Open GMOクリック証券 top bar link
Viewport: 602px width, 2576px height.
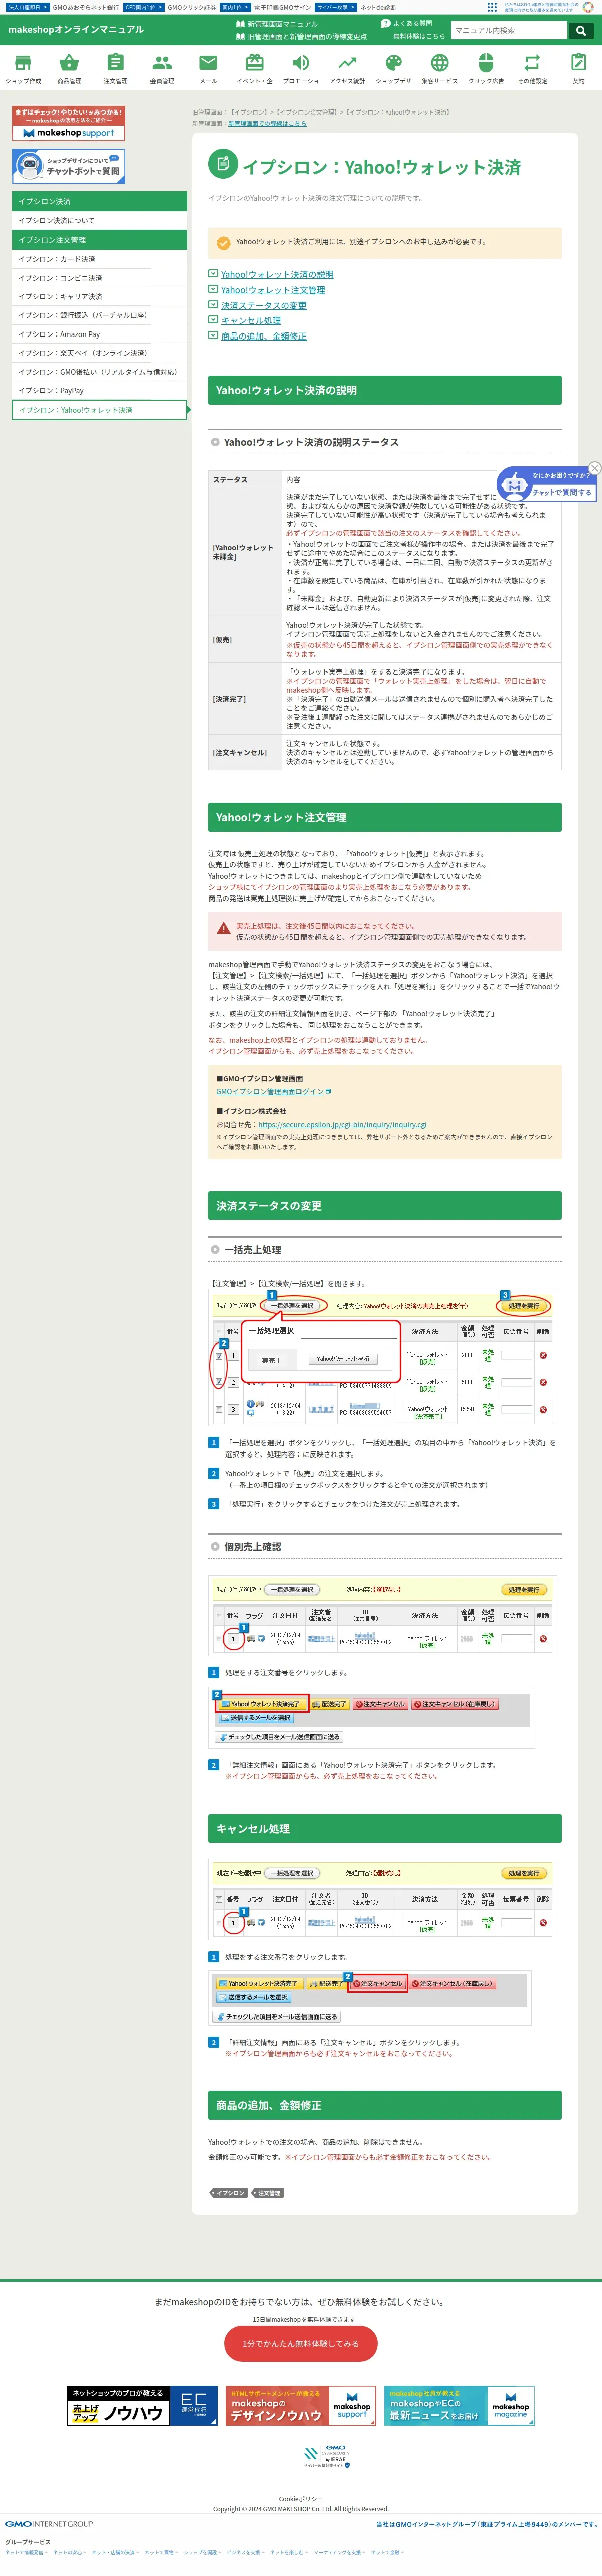point(192,7)
